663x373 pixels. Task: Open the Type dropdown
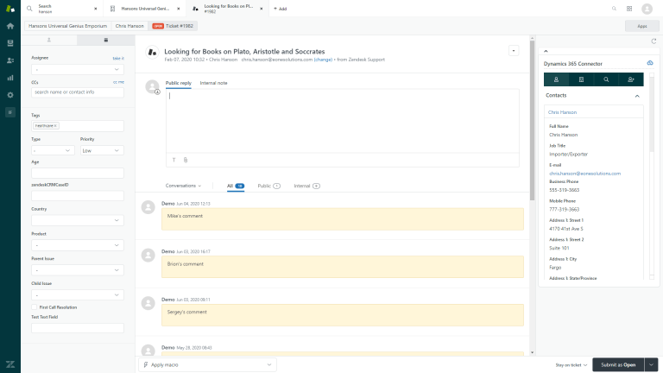(53, 150)
